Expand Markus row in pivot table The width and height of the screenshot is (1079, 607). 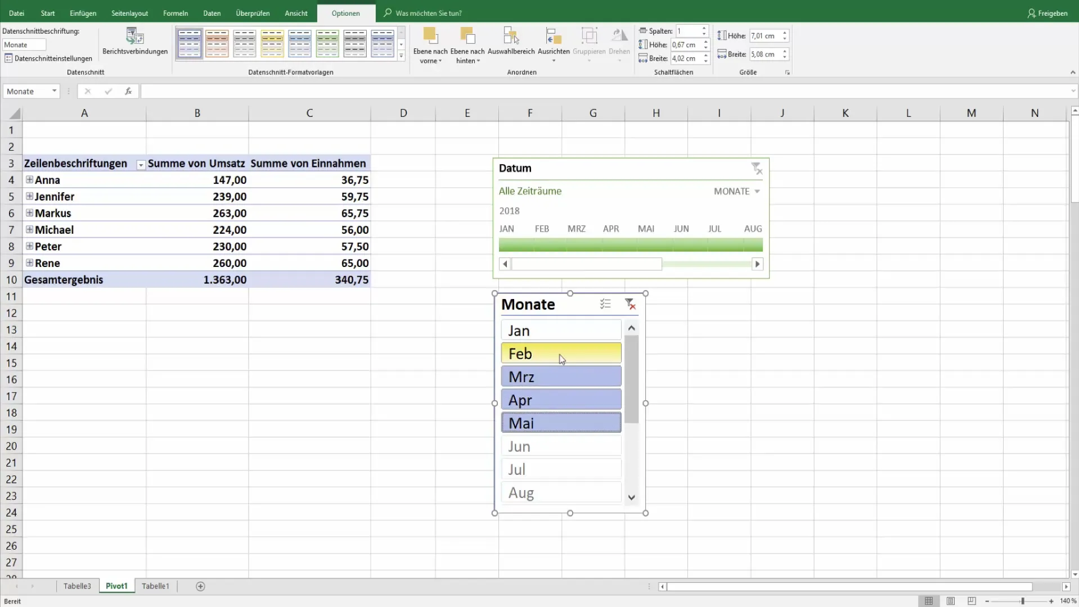coord(29,213)
